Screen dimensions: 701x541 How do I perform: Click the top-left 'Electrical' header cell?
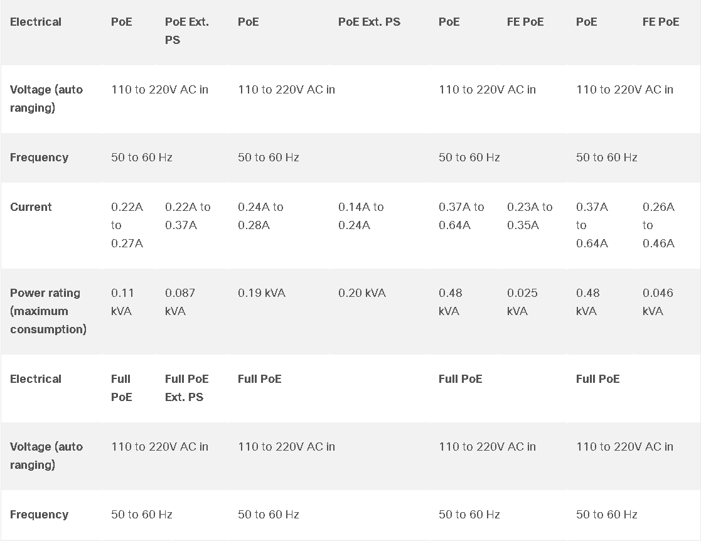click(x=35, y=22)
